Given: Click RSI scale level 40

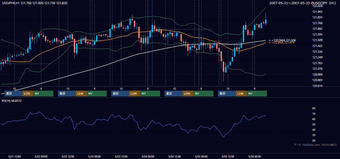Looking at the screenshot, I should (x=314, y=130).
